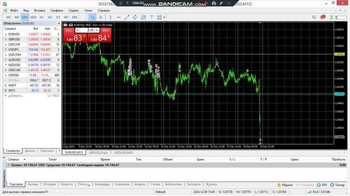
Task: Click the green account person icon
Action: tap(331, 17)
